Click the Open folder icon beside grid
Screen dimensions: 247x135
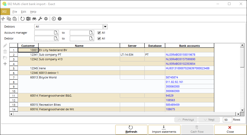pyautogui.click(x=5, y=58)
